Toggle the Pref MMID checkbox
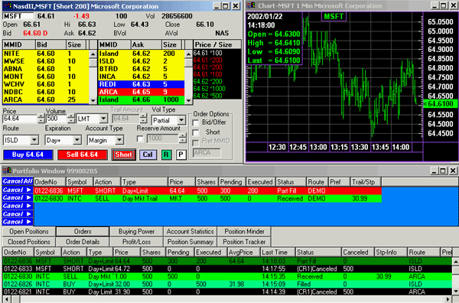The image size is (459, 303). click(x=196, y=142)
